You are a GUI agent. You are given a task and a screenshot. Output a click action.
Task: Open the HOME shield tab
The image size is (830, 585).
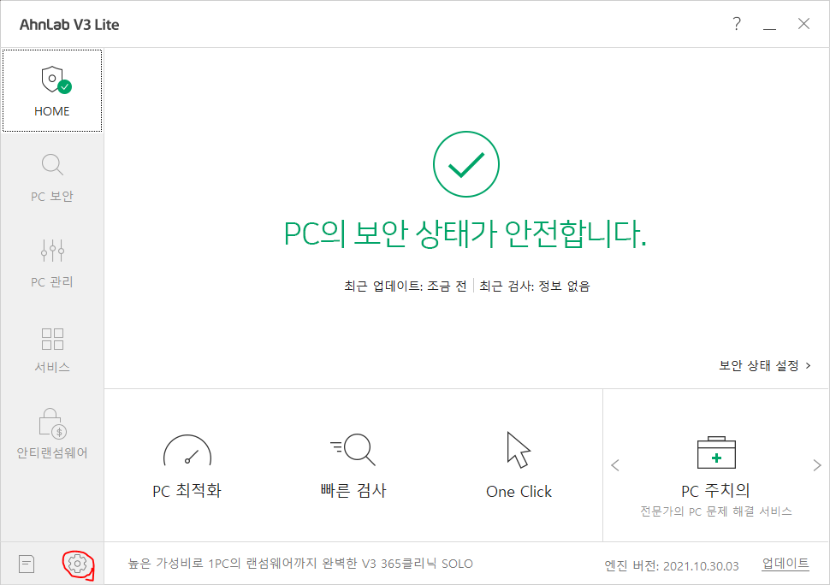[52, 91]
